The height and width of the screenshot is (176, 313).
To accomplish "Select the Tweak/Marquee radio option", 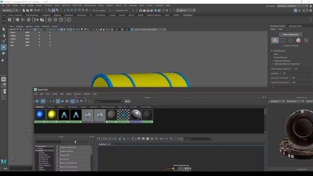I will (x=272, y=57).
